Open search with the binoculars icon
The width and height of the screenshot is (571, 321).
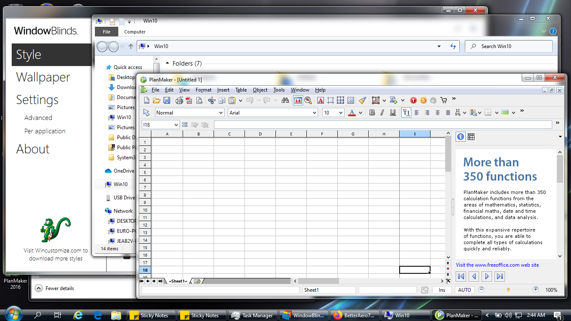(285, 100)
